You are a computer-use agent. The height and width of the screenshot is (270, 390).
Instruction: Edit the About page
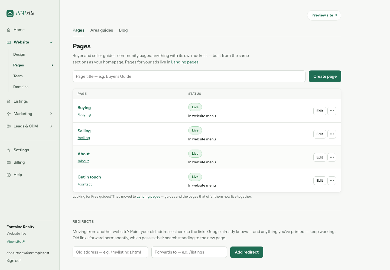coord(320,157)
